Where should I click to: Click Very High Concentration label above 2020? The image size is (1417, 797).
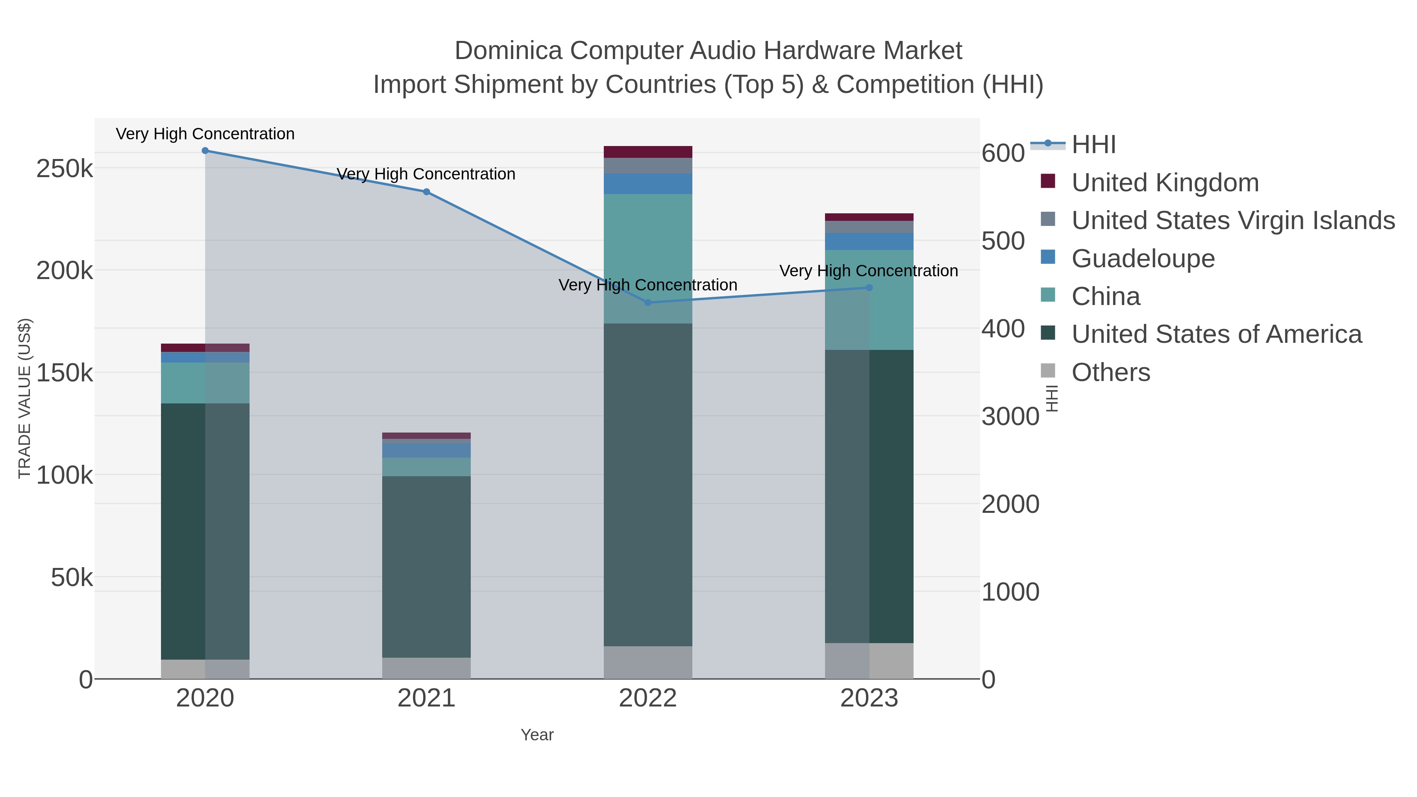pyautogui.click(x=205, y=134)
